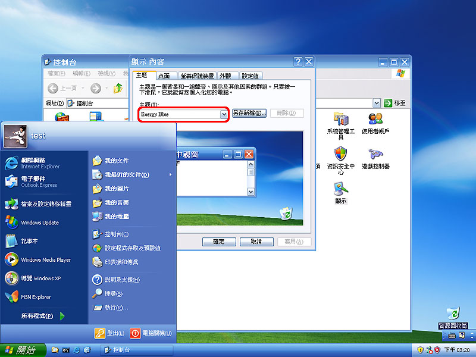
Task: Switch to the 設定值 tab
Action: tap(250, 76)
